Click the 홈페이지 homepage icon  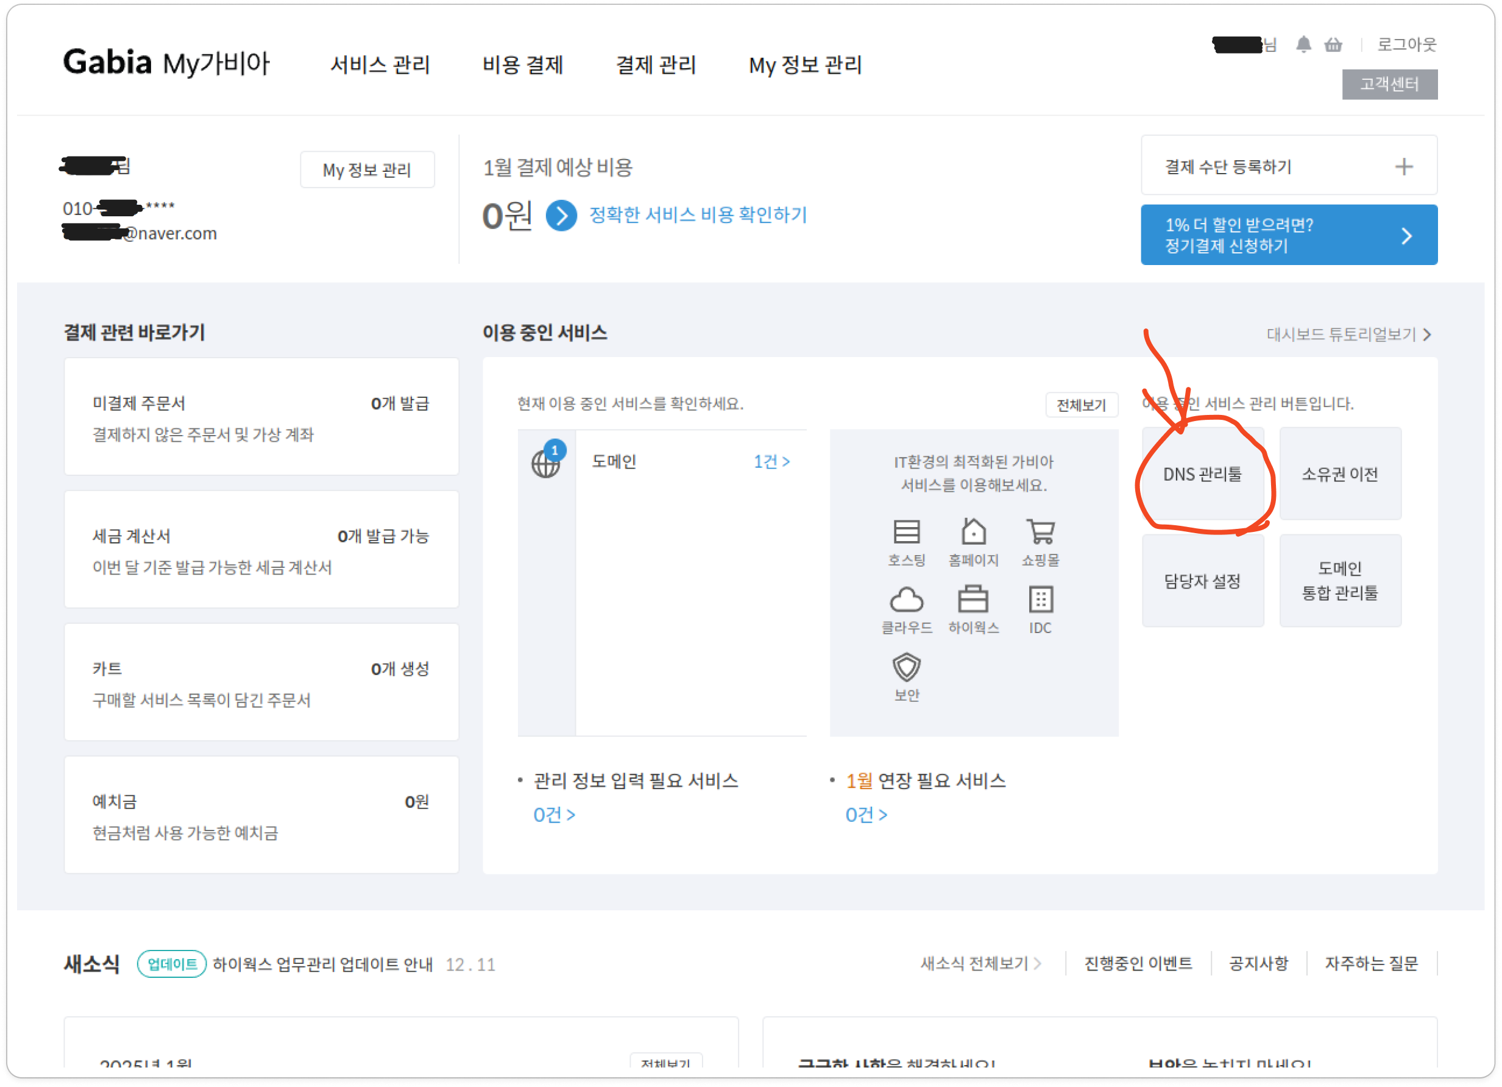point(973,531)
